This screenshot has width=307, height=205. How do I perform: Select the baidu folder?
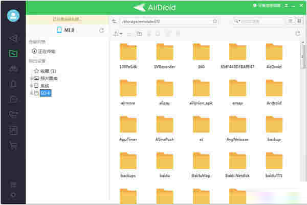click(x=165, y=165)
